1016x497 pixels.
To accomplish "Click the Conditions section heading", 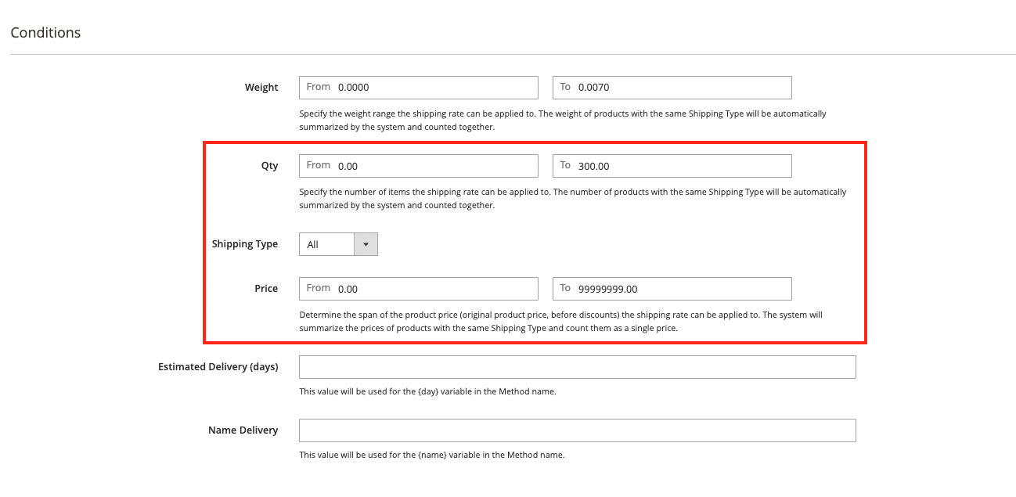I will point(45,33).
